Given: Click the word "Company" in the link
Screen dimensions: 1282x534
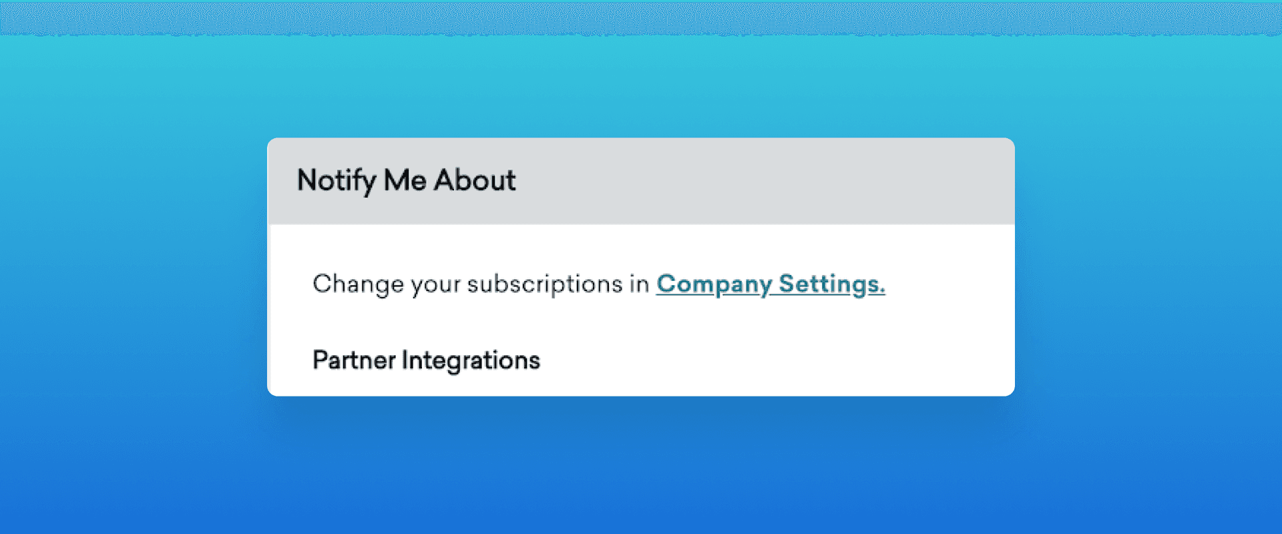Looking at the screenshot, I should [x=714, y=284].
